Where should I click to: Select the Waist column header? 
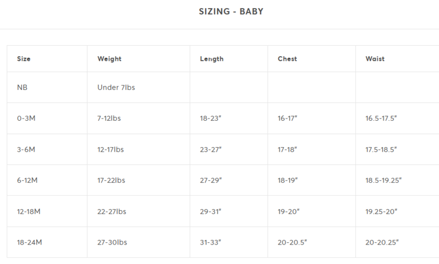click(x=375, y=59)
